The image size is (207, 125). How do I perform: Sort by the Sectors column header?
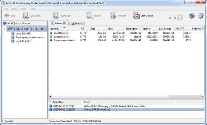tap(149, 29)
